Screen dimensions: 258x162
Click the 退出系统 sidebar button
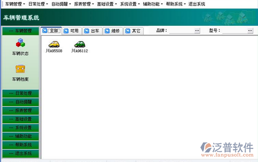pos(20,154)
